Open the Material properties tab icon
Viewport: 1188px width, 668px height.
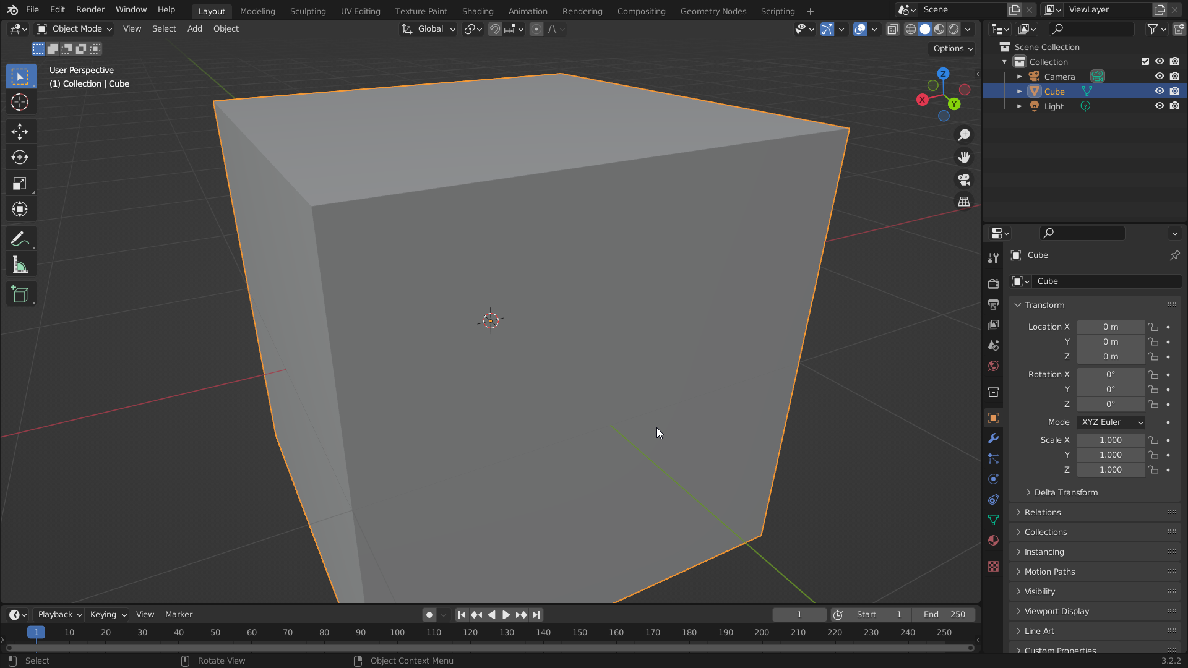(993, 541)
